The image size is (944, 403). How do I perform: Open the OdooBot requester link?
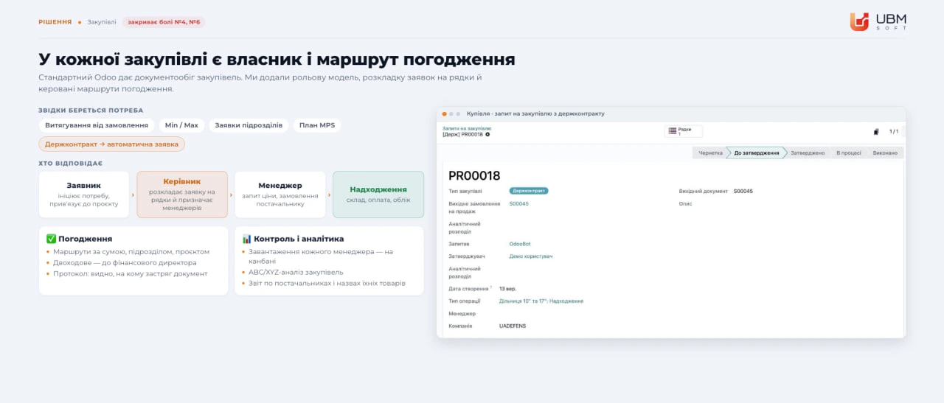pos(520,244)
